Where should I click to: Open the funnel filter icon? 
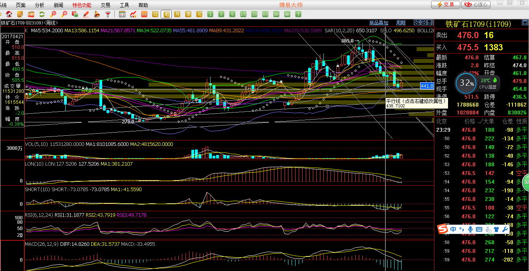108,14
